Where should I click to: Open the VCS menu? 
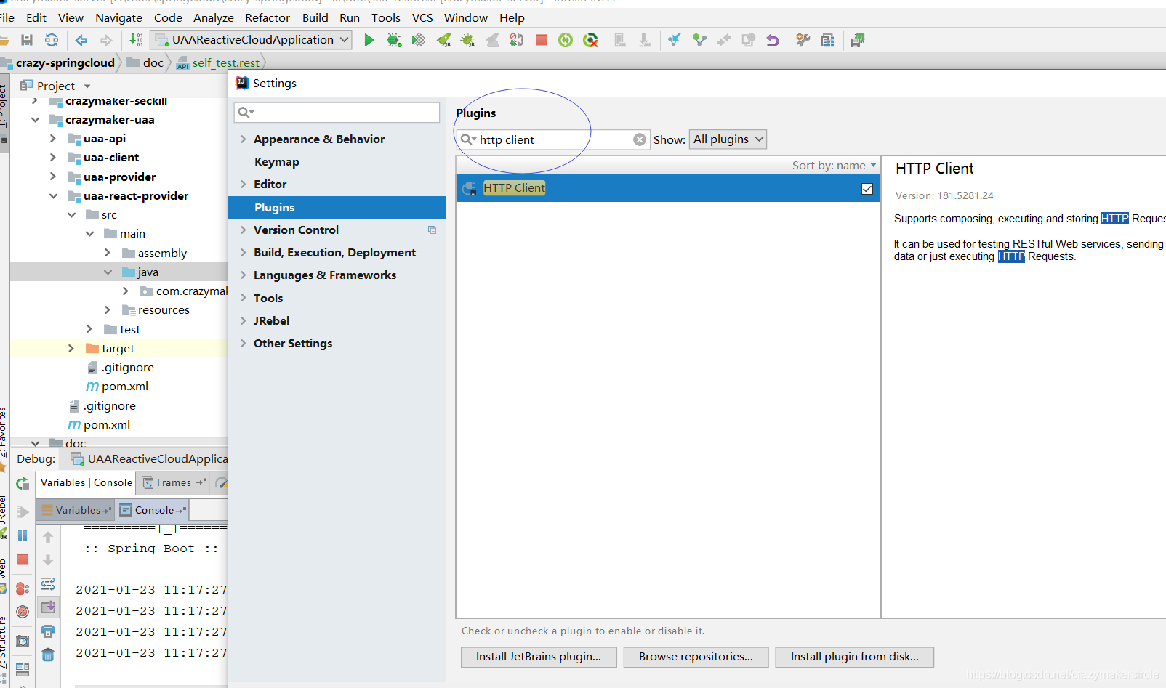pyautogui.click(x=422, y=17)
